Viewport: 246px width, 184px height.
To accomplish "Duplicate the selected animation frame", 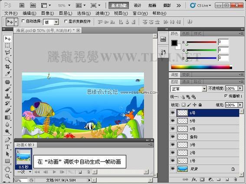I will pos(80,172).
